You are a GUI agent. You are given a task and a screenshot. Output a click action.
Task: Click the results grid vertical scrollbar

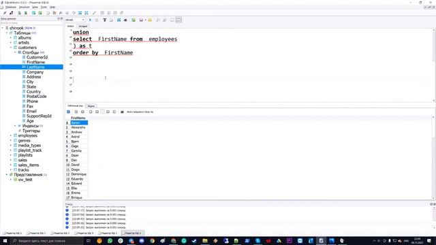click(x=434, y=157)
